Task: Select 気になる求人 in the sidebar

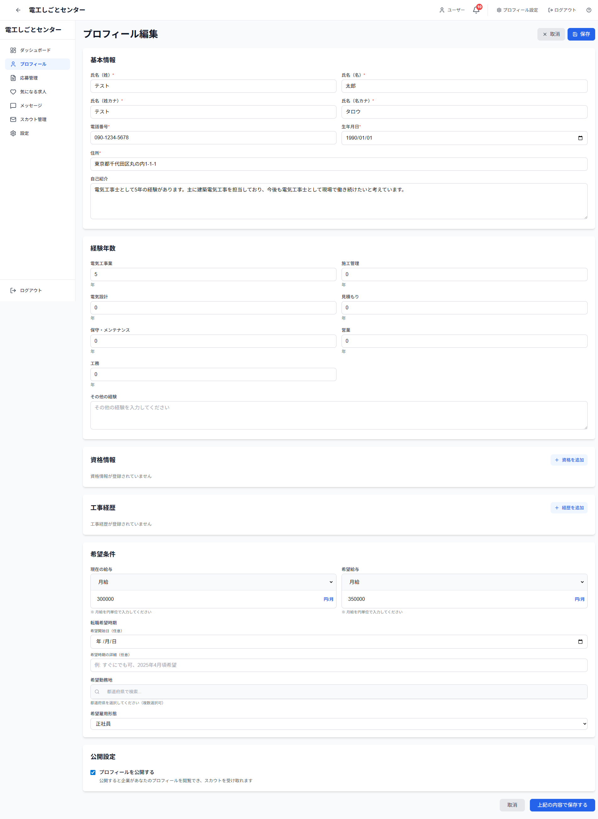Action: point(33,92)
